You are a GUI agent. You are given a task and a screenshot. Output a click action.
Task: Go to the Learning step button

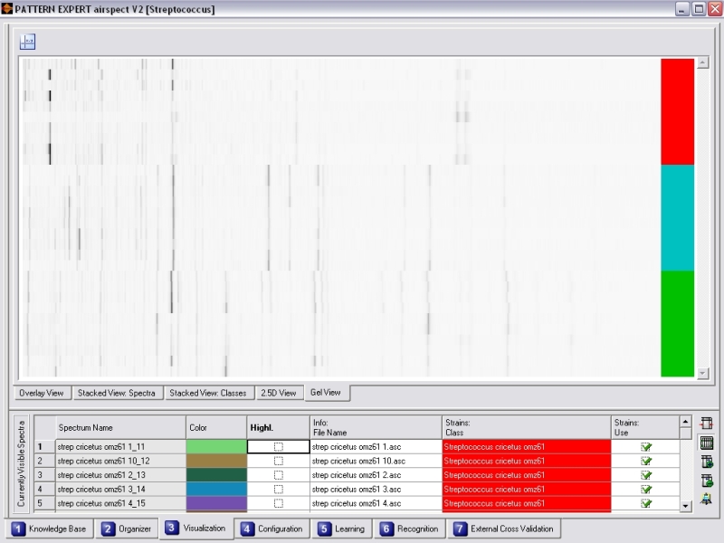click(x=341, y=529)
